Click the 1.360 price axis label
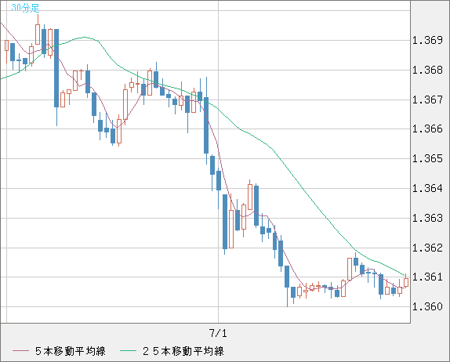450x362 pixels. (427, 307)
